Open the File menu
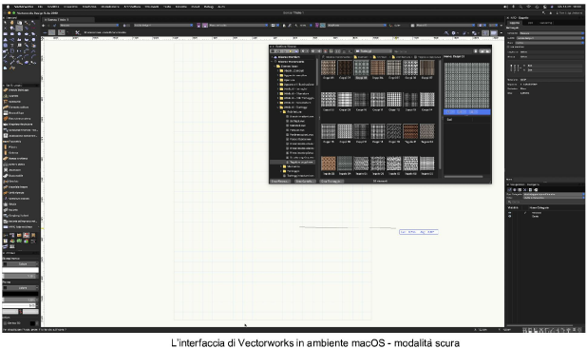Viewport: 587px width, 349px height. pyautogui.click(x=40, y=7)
